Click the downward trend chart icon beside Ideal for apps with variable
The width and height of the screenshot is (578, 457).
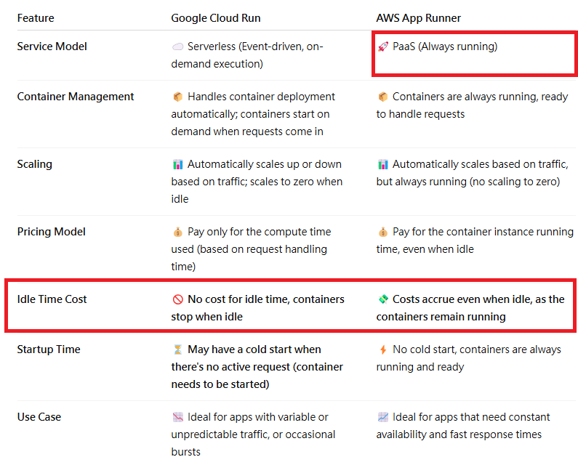click(x=177, y=417)
